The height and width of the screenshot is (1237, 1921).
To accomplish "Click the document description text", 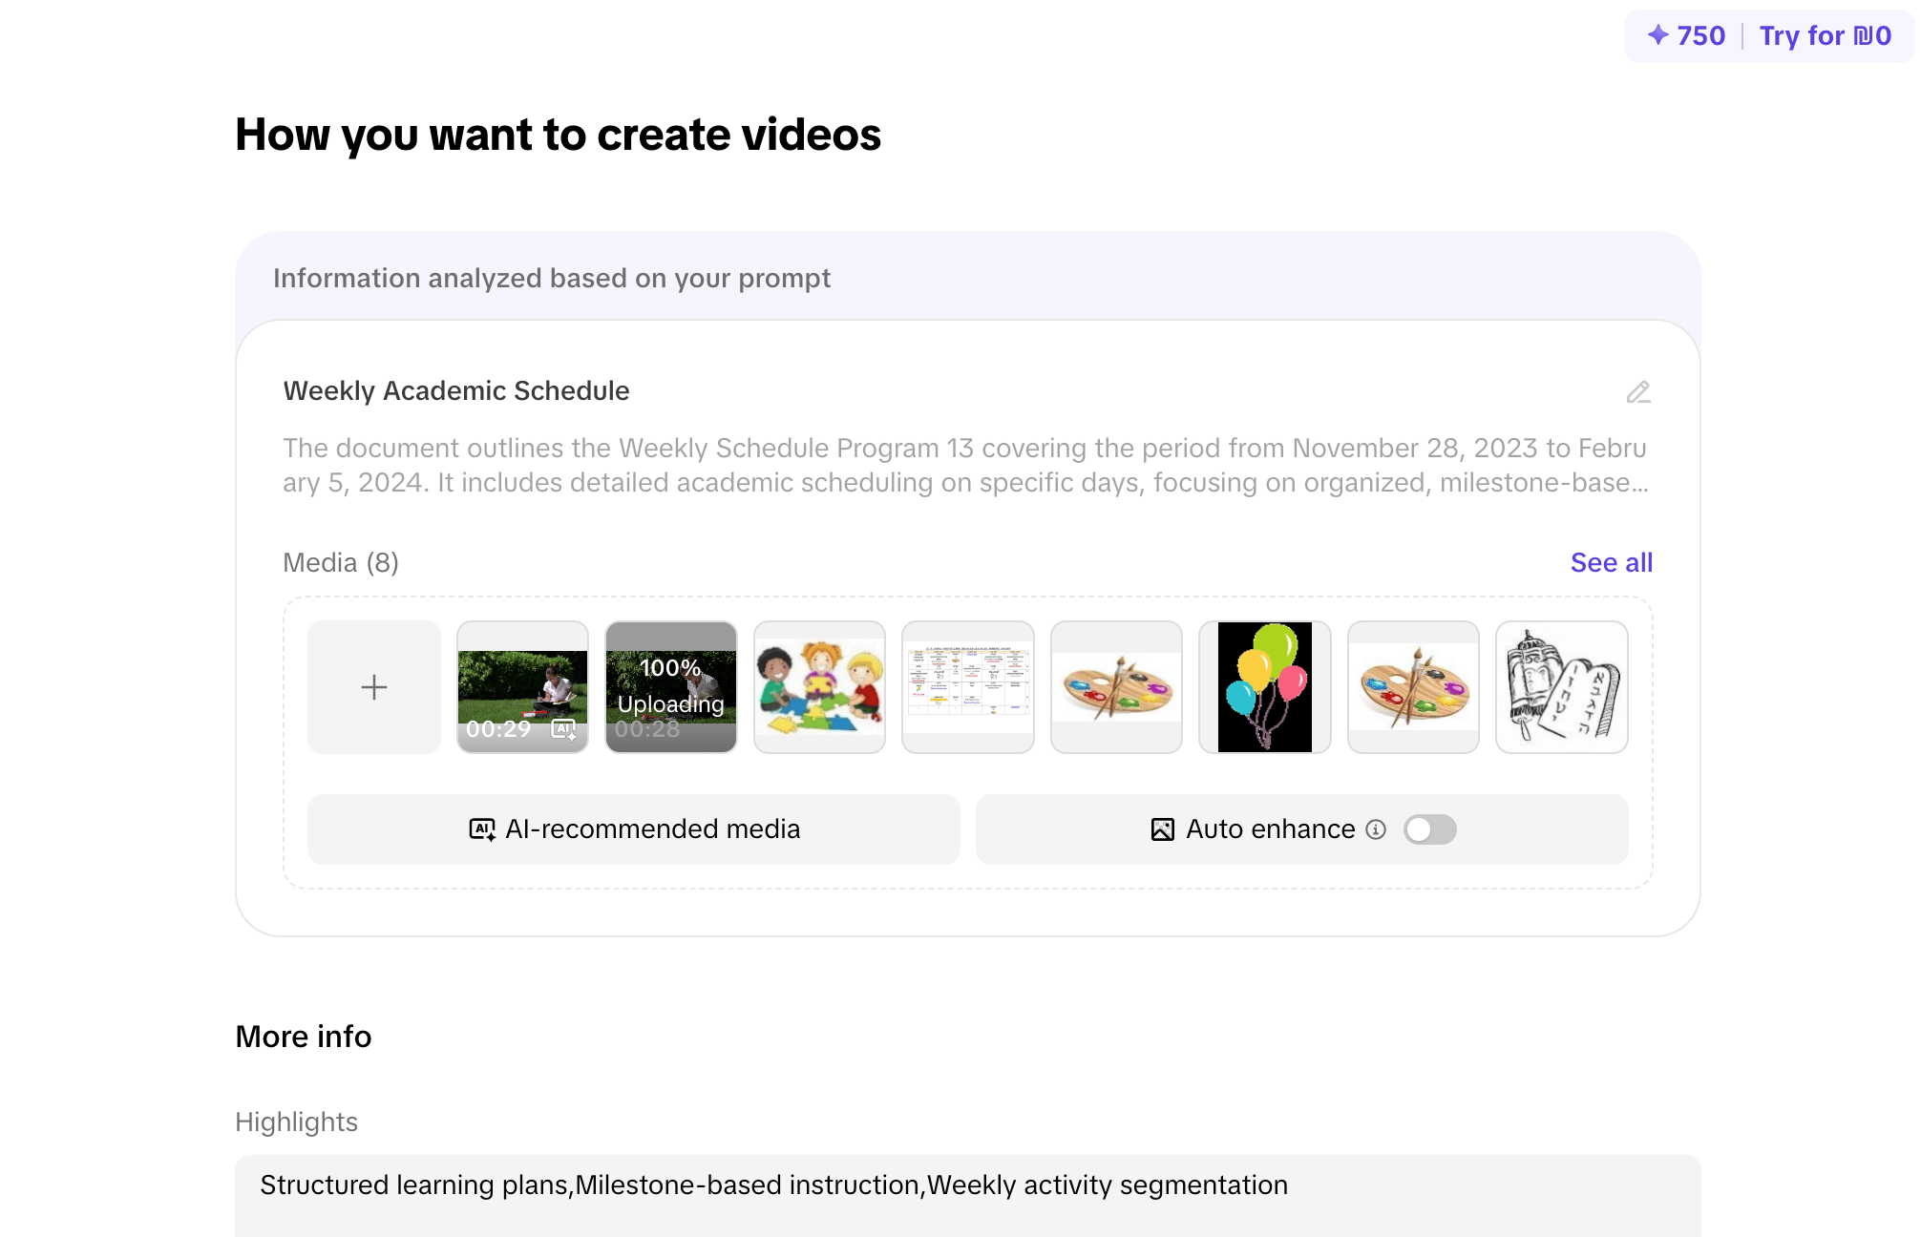I will pyautogui.click(x=964, y=466).
